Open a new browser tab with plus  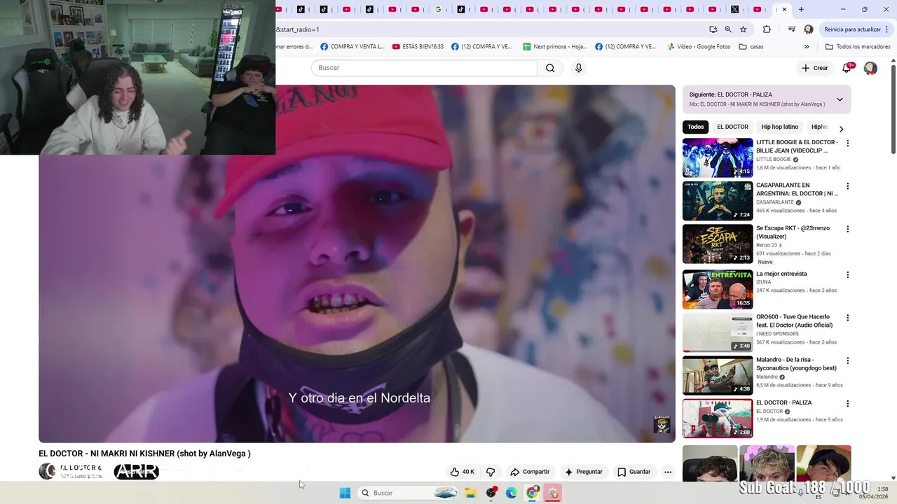[801, 9]
